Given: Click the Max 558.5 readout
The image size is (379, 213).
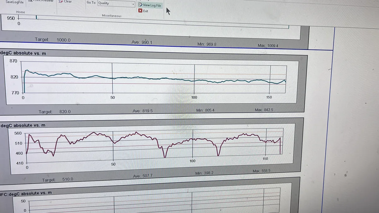Looking at the screenshot, I should pyautogui.click(x=262, y=171).
